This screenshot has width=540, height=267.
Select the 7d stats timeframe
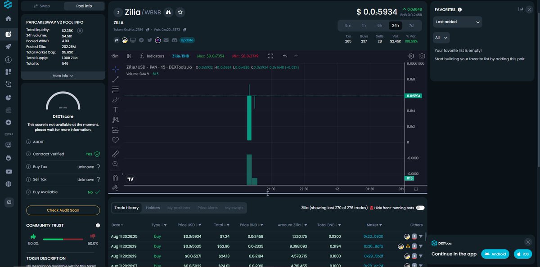coord(411,26)
